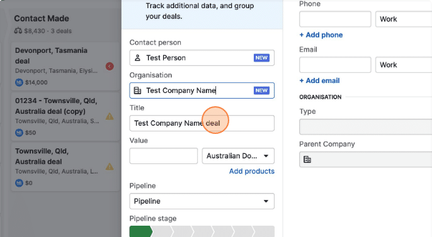Viewport: 432px width, 237px height.
Task: Click the Add phone link
Action: [x=321, y=35]
